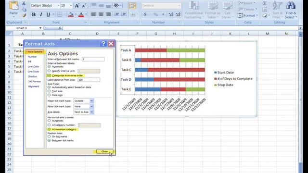
Task: Click the Copy icon in Clipboard group
Action: click(24, 9)
